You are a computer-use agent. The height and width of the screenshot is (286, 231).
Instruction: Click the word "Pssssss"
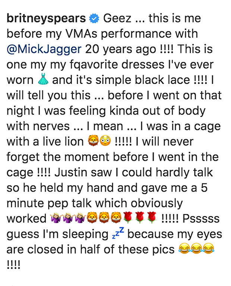(201, 219)
